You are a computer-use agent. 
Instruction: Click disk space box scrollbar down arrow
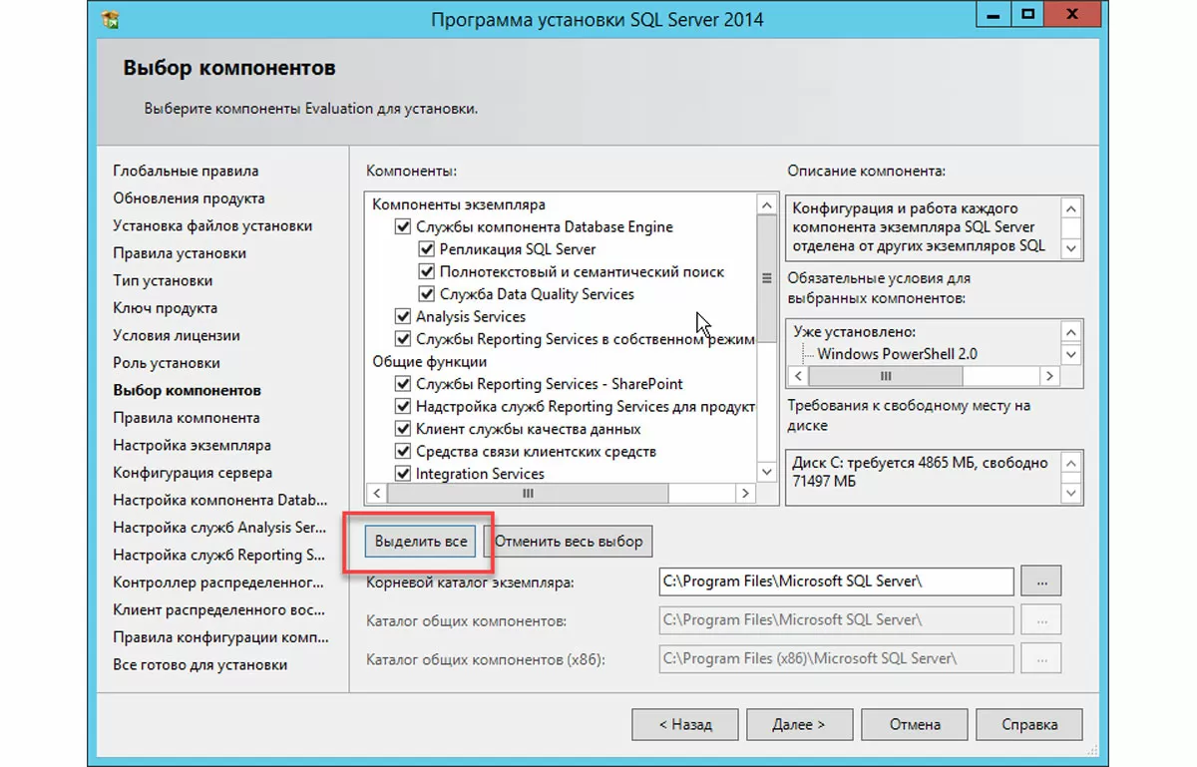(x=1071, y=492)
